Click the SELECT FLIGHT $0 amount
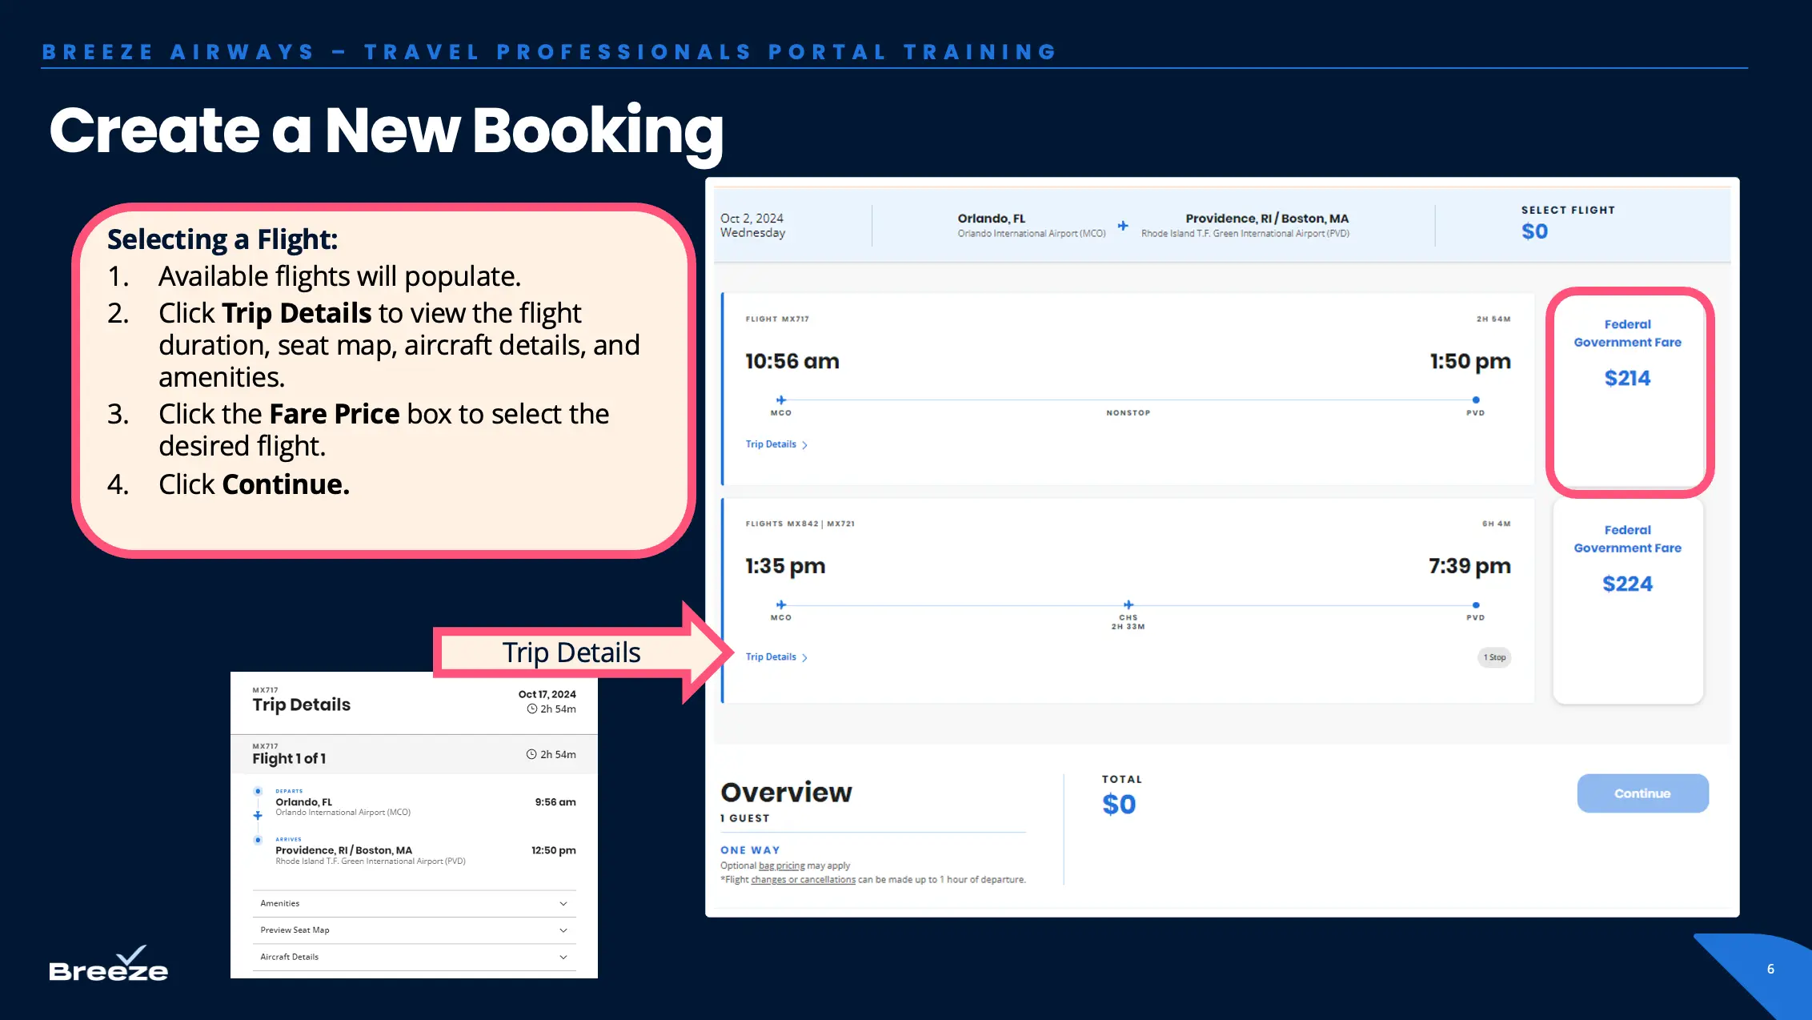1812x1020 pixels. pos(1535,231)
